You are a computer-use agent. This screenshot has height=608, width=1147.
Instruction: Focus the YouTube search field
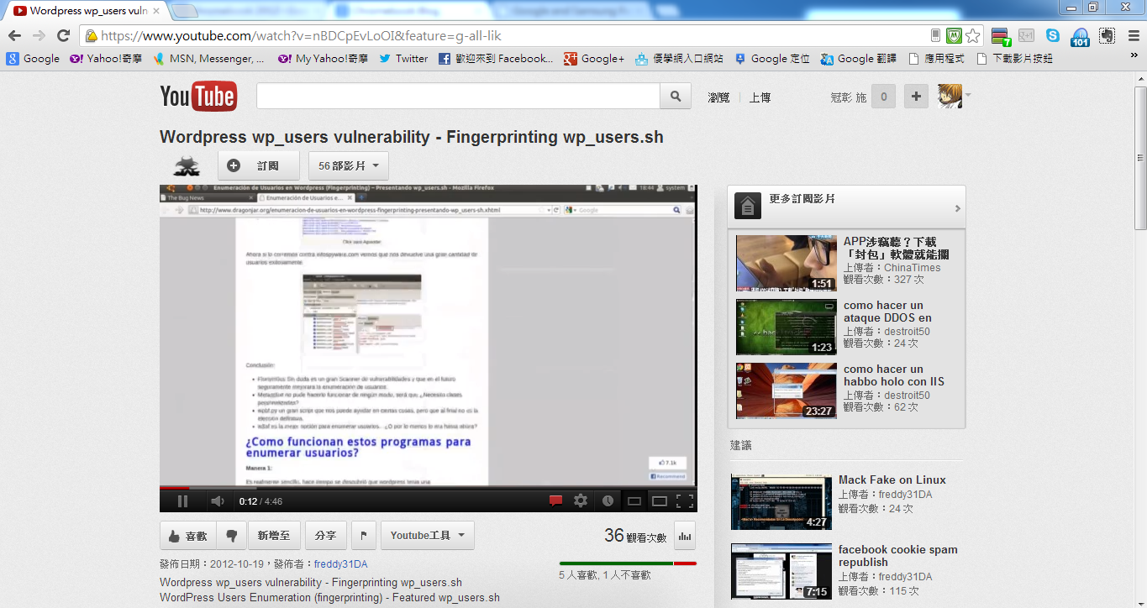pyautogui.click(x=458, y=97)
